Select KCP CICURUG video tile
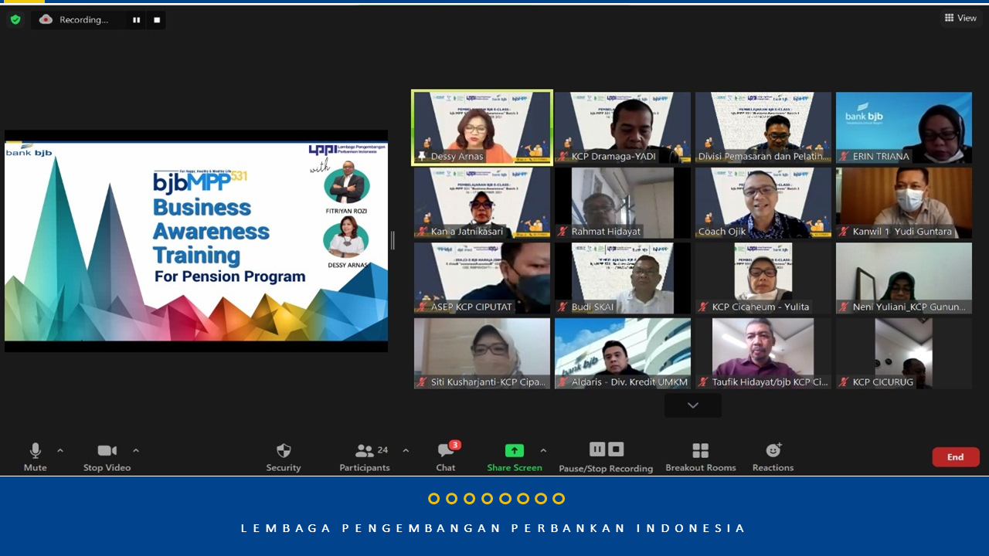The width and height of the screenshot is (989, 556). coord(904,354)
